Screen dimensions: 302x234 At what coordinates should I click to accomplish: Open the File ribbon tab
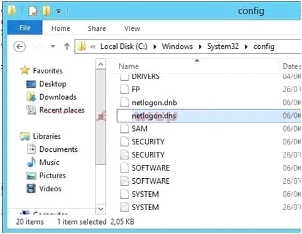25,28
